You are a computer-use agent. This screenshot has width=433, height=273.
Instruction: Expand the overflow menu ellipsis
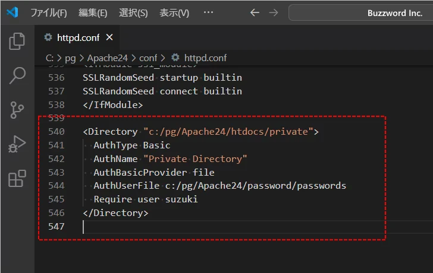208,12
